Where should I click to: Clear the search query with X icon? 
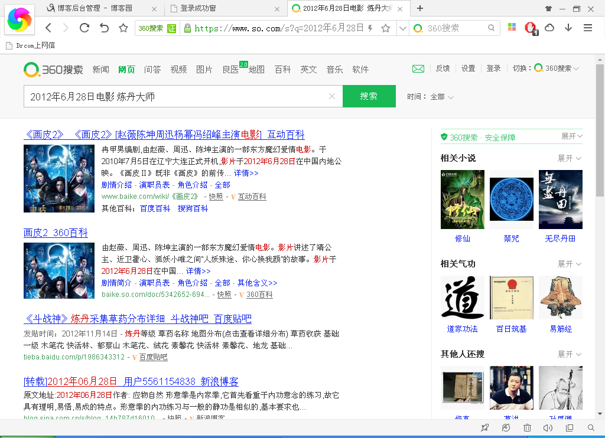click(x=332, y=96)
